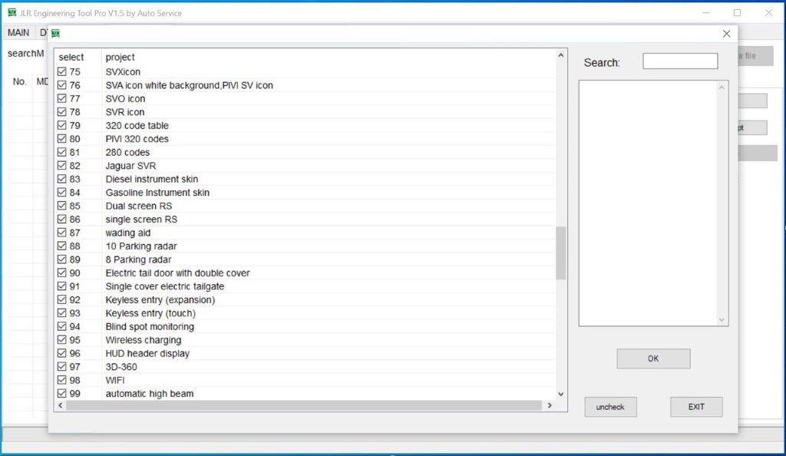Select Single cover electric tailgate text
Screen dimensions: 786x456
[165, 286]
